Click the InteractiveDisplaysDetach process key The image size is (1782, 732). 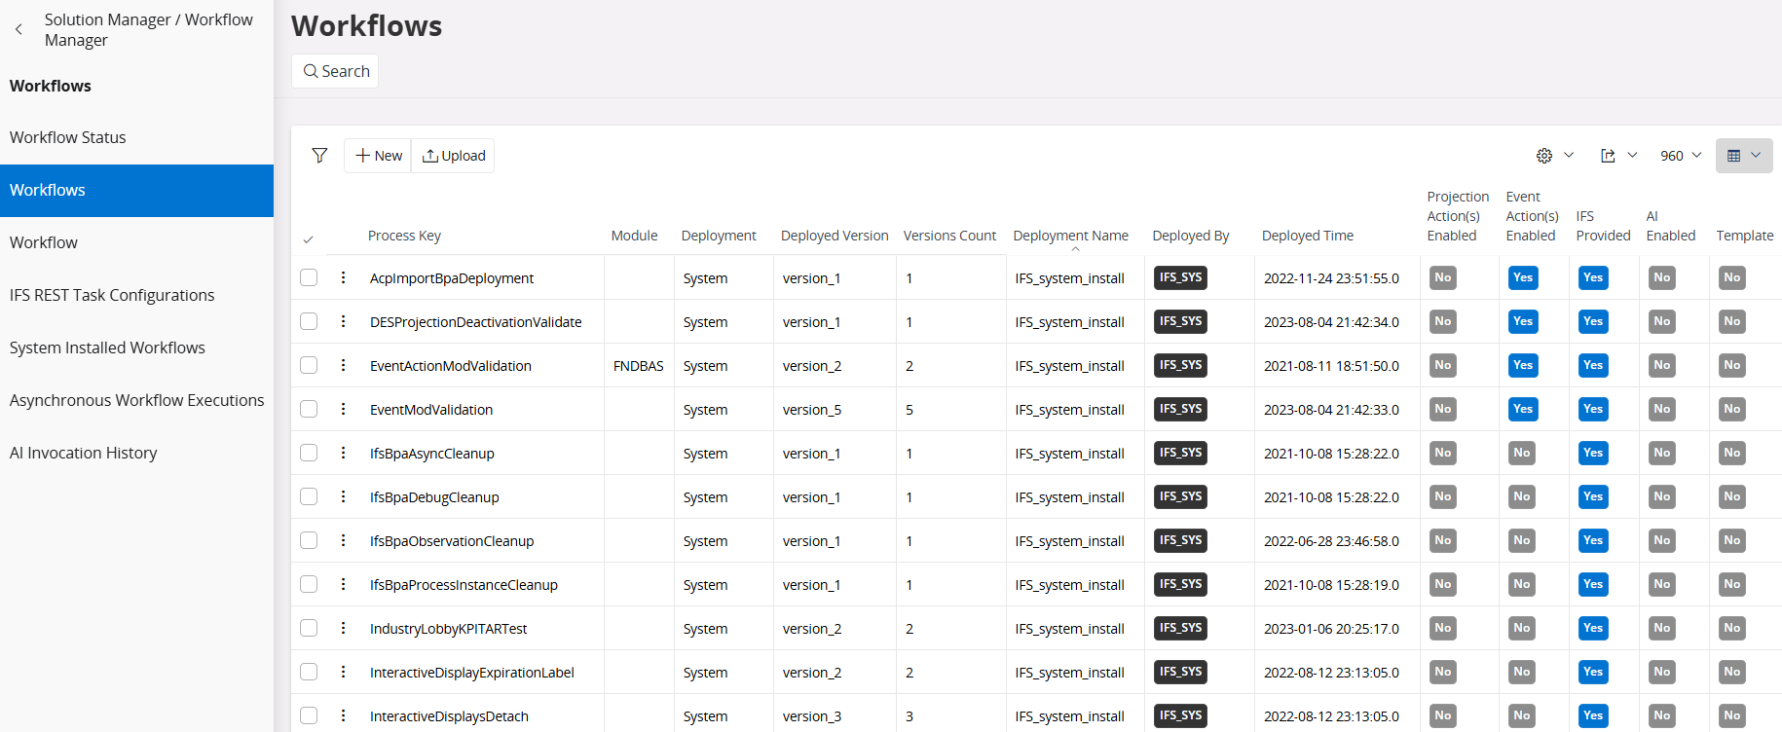tap(449, 716)
